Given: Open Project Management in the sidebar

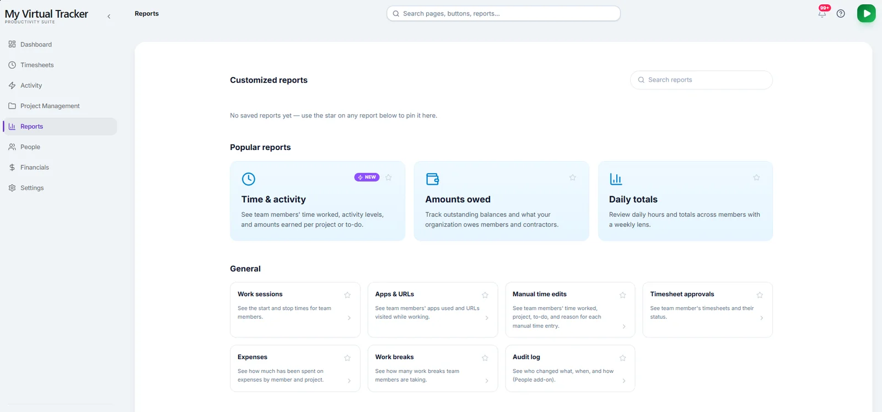Looking at the screenshot, I should (60, 106).
